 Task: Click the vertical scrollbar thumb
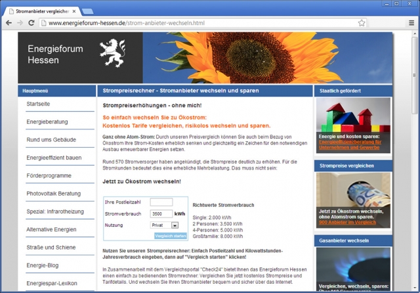415,76
